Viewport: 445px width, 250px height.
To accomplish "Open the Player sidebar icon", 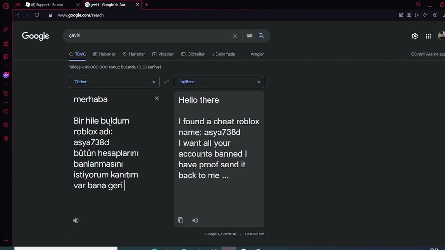I will (6, 93).
